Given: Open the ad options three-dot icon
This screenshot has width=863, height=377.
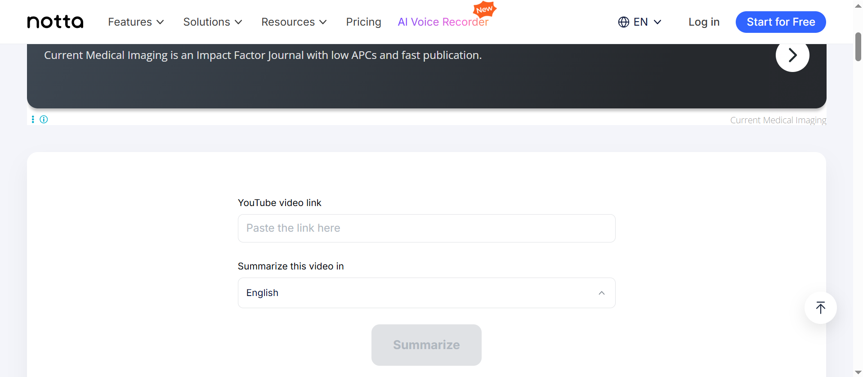Looking at the screenshot, I should [x=33, y=119].
